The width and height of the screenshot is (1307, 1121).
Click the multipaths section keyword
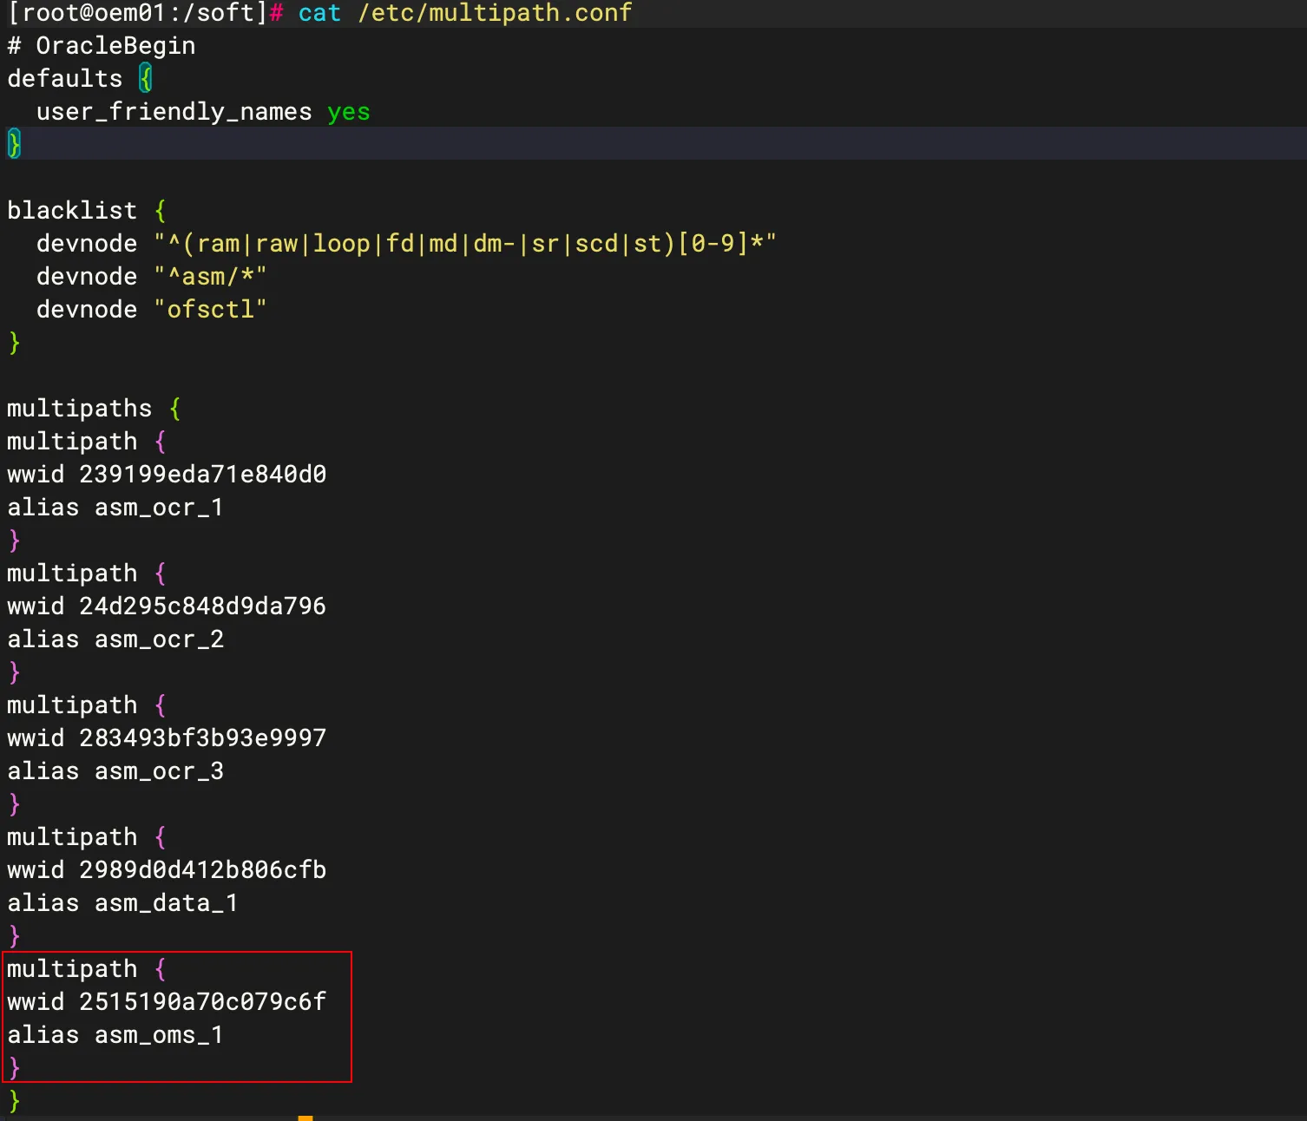(79, 409)
